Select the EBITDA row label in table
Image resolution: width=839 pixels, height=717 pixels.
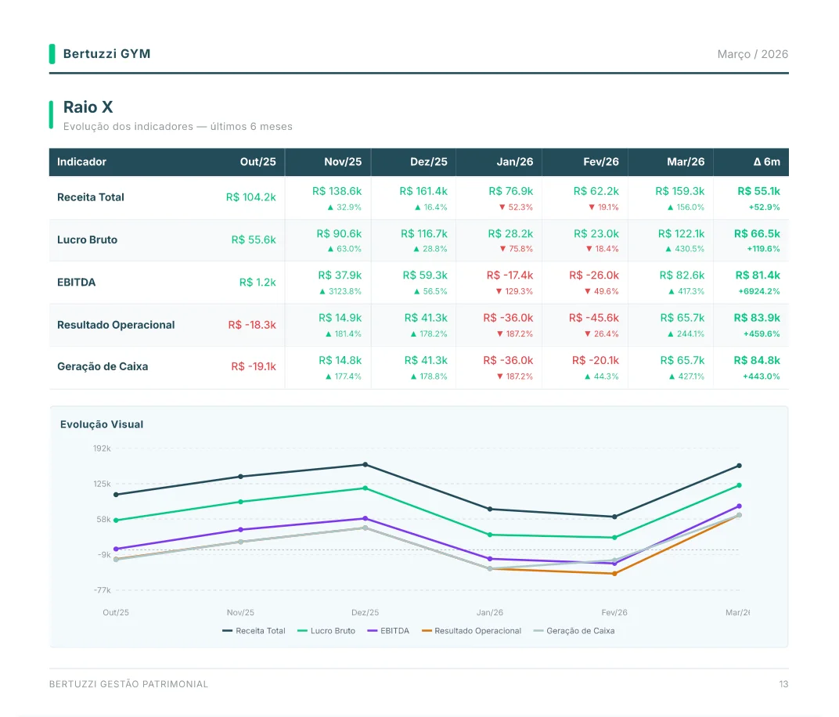(x=77, y=282)
